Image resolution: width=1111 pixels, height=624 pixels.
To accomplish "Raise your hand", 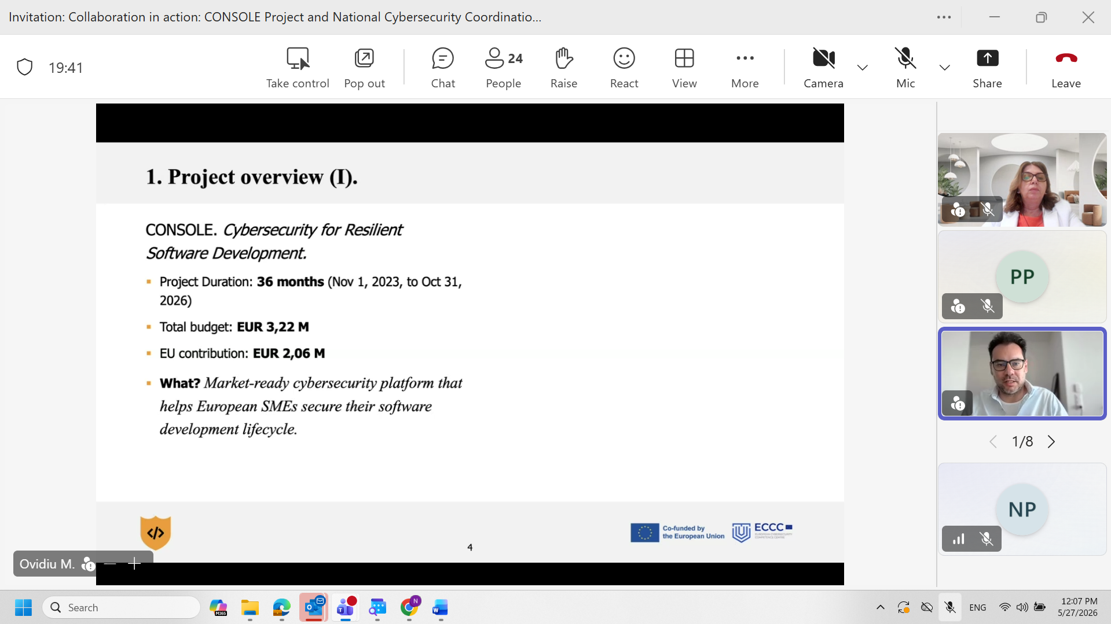I will [564, 68].
